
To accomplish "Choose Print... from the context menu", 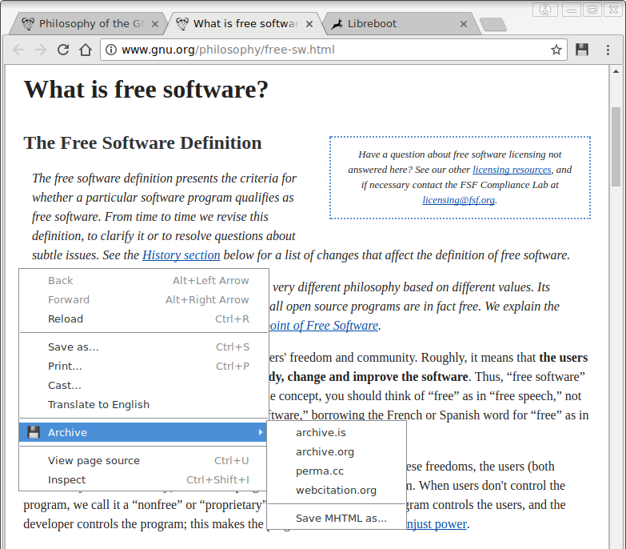I will (x=144, y=366).
